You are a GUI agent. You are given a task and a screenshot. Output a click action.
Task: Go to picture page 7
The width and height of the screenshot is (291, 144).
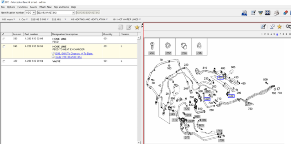[x=280, y=34]
